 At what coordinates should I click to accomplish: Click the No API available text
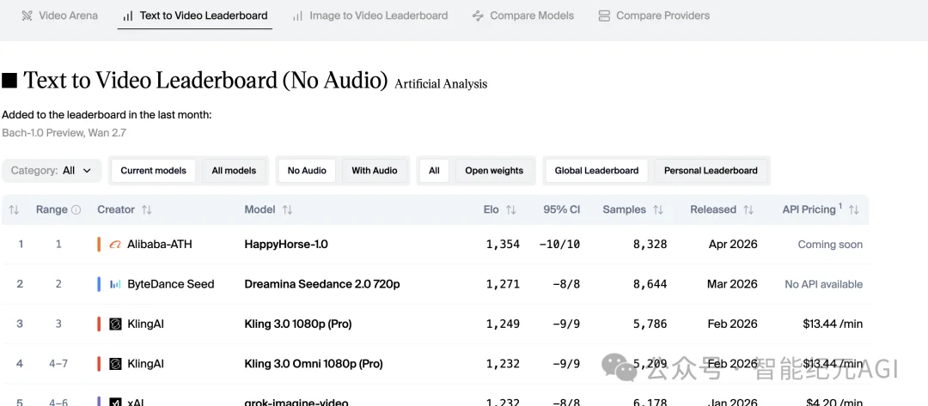823,284
